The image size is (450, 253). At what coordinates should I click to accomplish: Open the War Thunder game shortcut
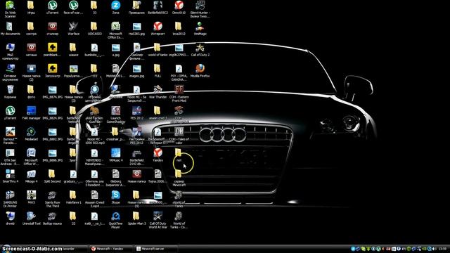coord(157,92)
